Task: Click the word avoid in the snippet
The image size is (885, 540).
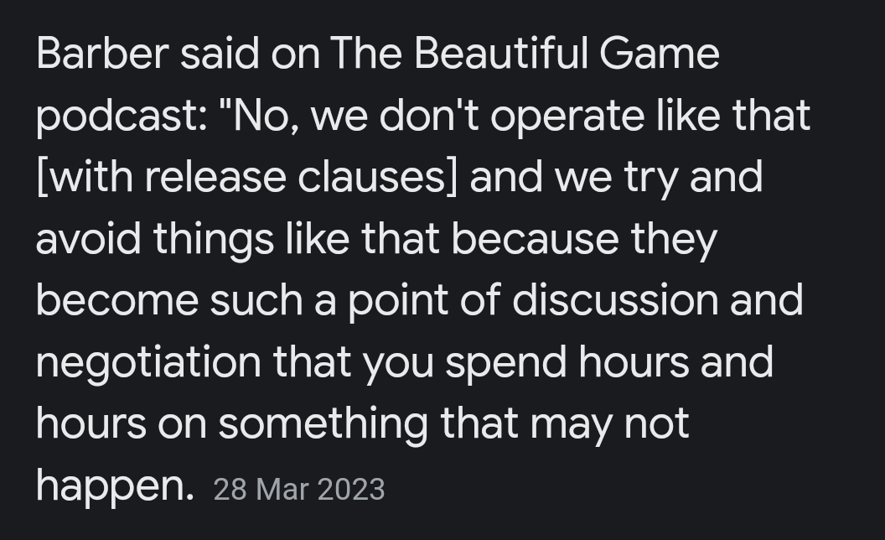Action: [x=88, y=239]
